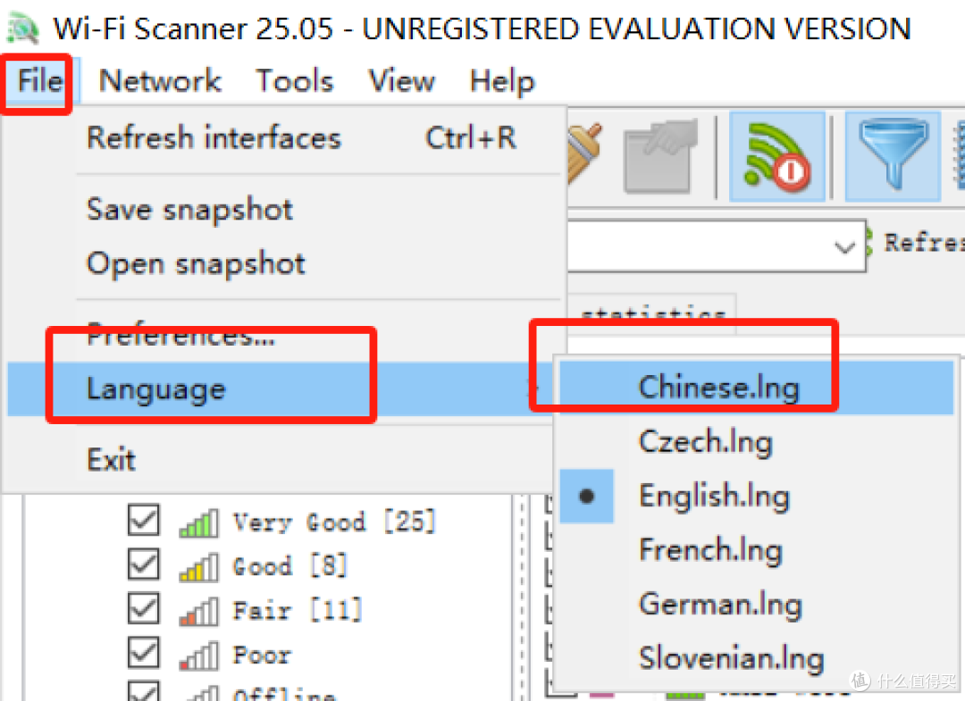
Task: Expand the Language submenu
Action: point(156,388)
